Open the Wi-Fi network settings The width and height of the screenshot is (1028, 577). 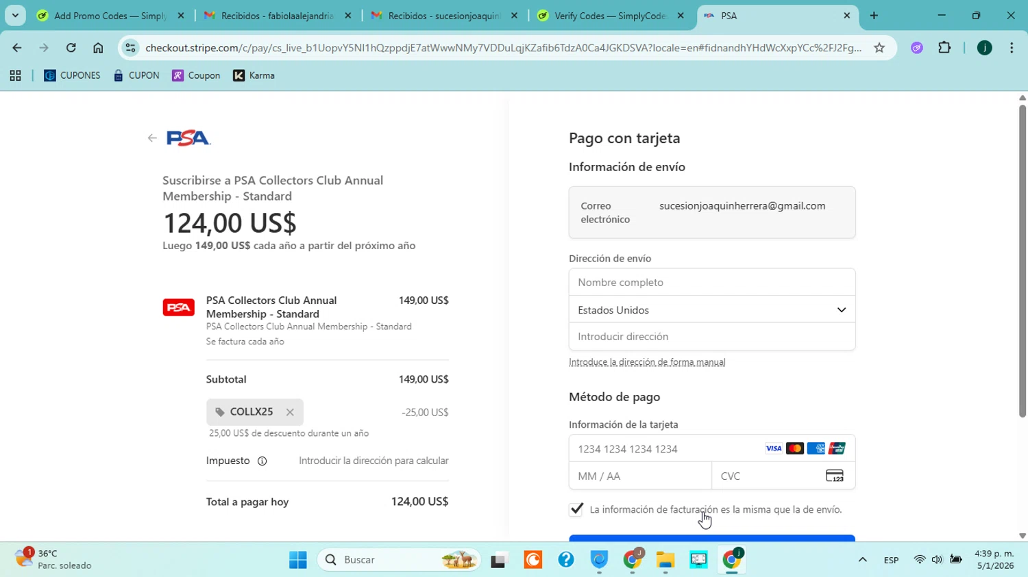[x=920, y=560]
